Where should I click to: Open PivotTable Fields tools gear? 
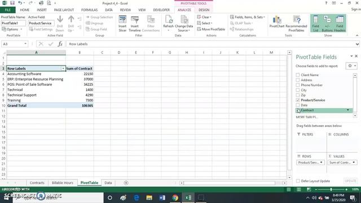[x=351, y=66]
